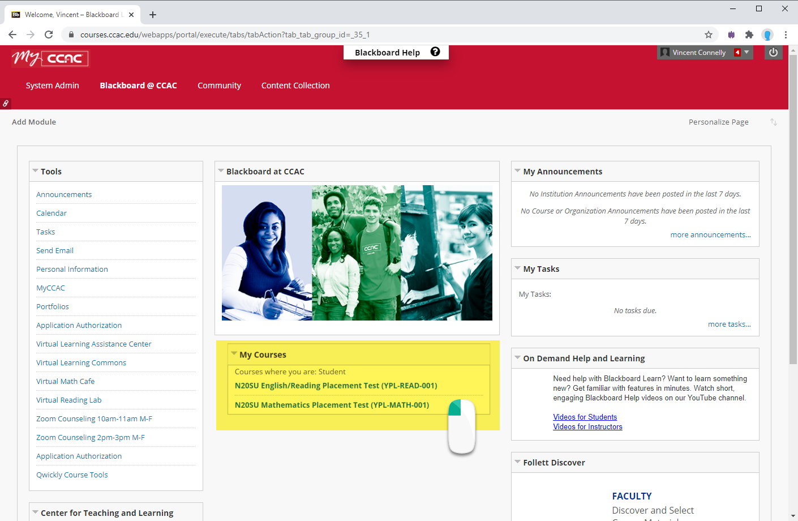Open Zoom Counseling 10am-11am M-F
This screenshot has height=521, width=798.
coord(94,418)
